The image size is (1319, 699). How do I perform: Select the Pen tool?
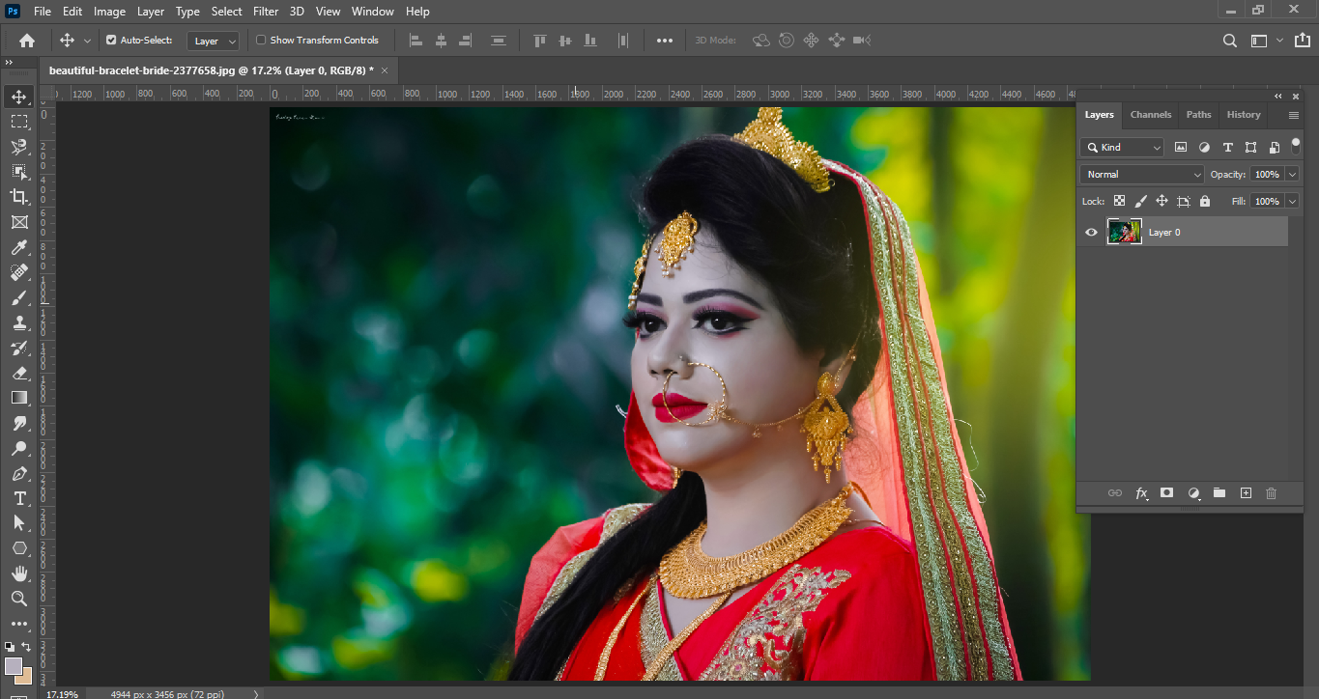(19, 473)
